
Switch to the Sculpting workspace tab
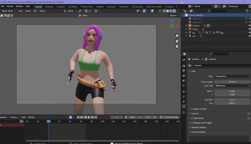pyautogui.click(x=60, y=7)
